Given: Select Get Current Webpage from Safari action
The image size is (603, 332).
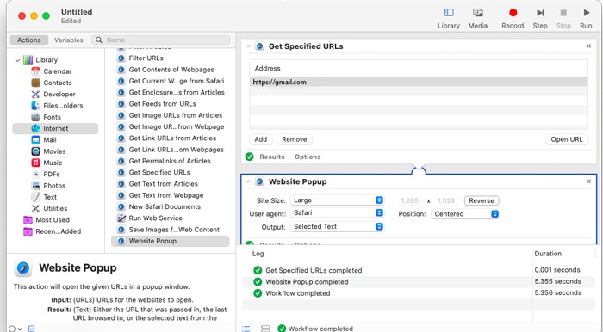Looking at the screenshot, I should 176,82.
